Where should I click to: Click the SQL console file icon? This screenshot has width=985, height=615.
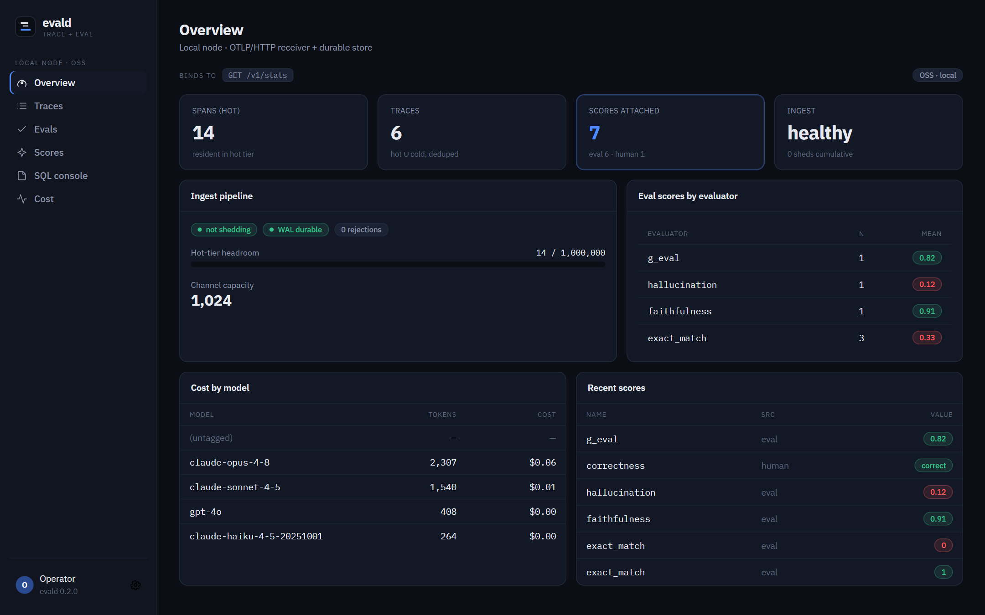point(22,176)
